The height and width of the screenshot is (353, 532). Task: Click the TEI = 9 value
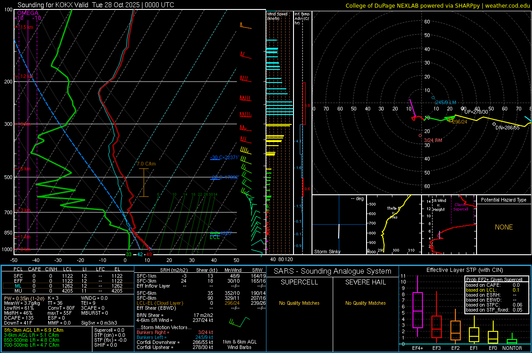(88, 303)
